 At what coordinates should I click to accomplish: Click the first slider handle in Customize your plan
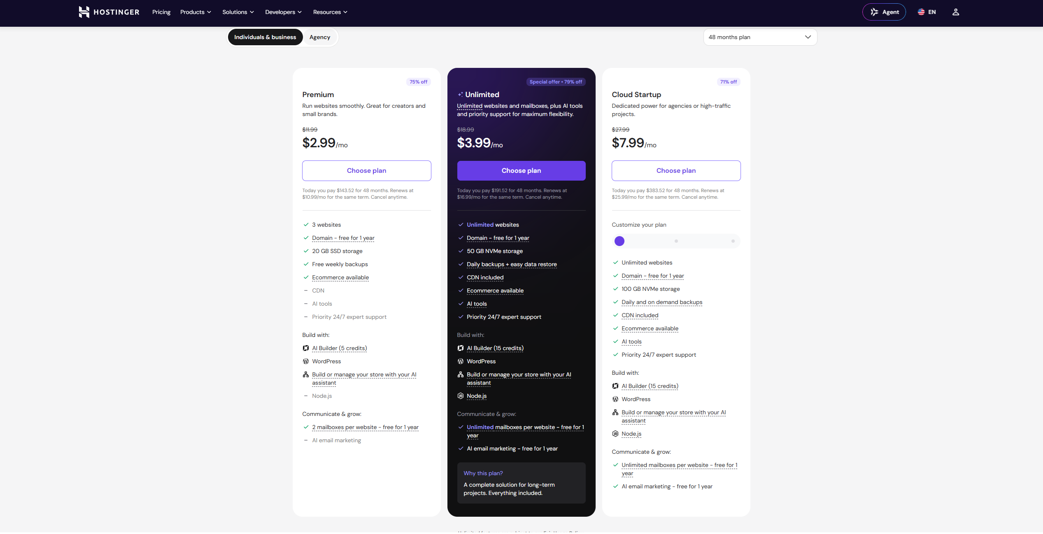coord(619,241)
